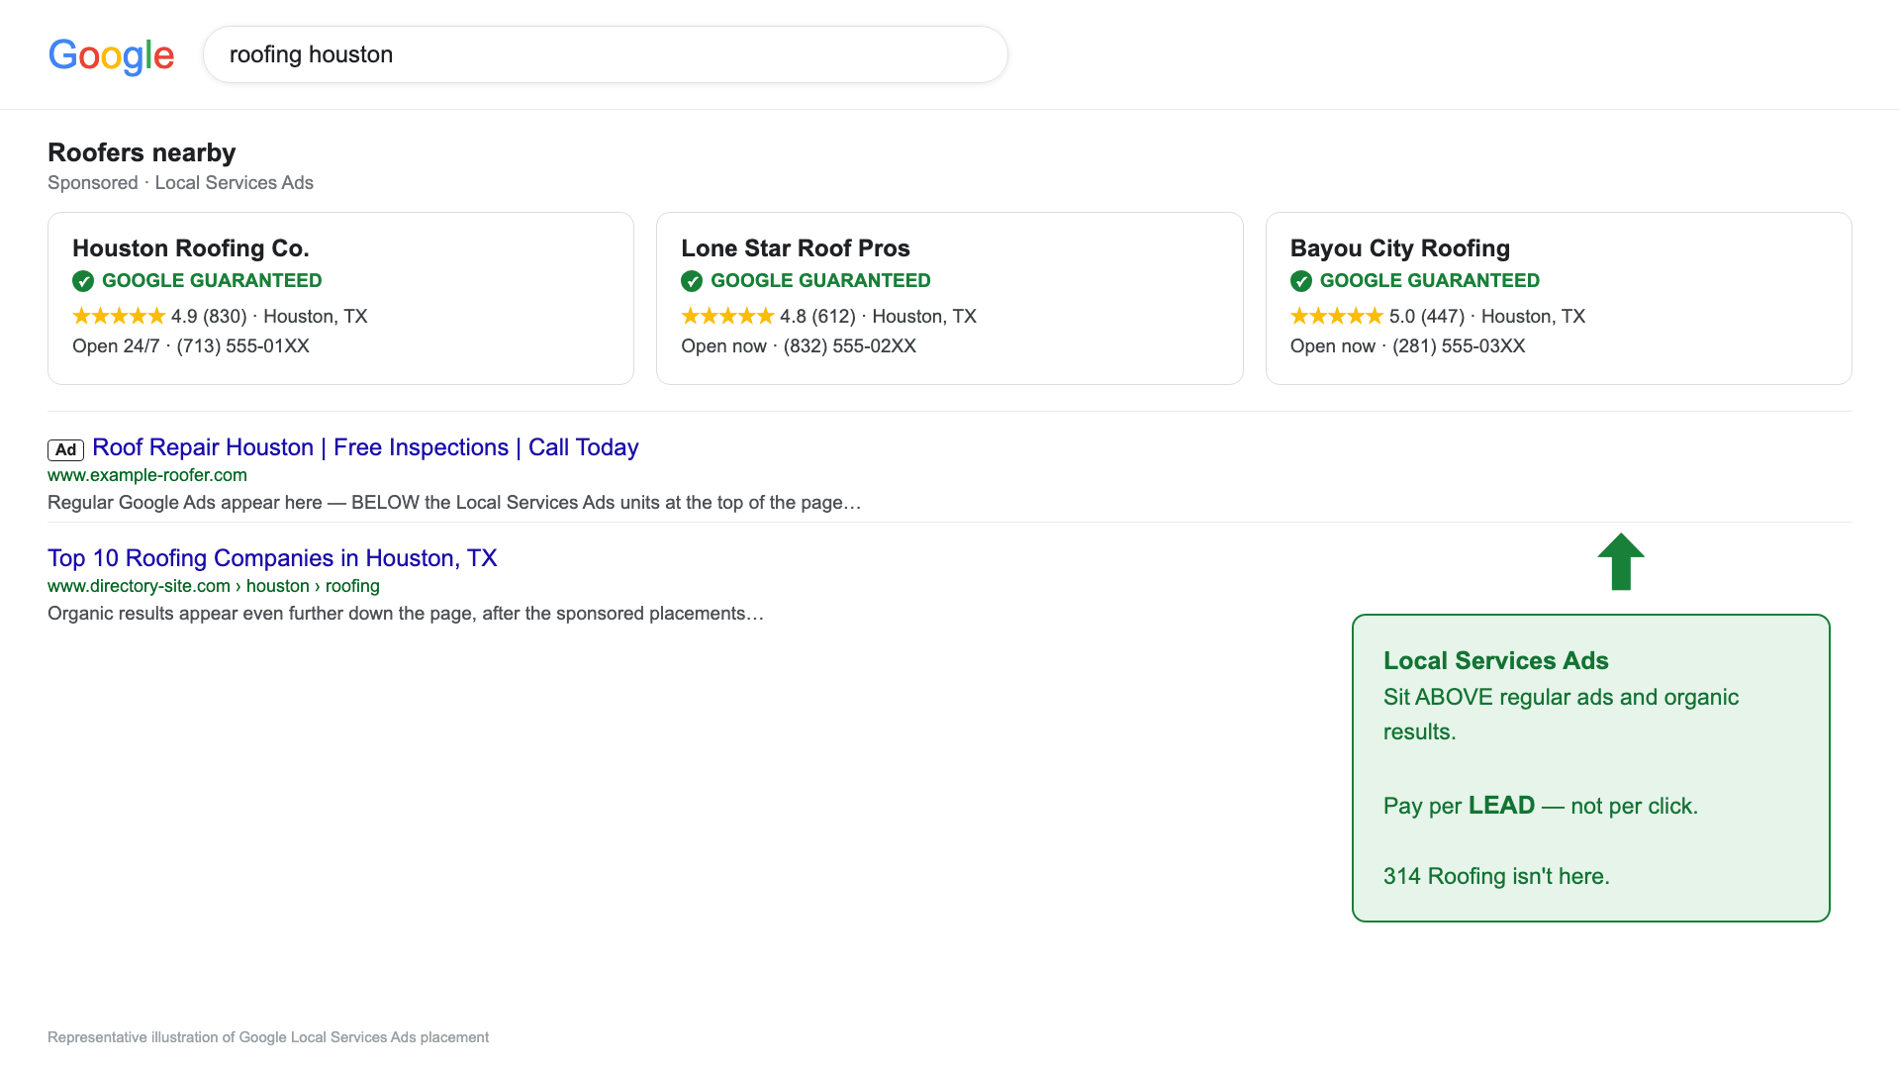
Task: Click 'Regular Google Ads appear here' description
Action: [x=454, y=503]
